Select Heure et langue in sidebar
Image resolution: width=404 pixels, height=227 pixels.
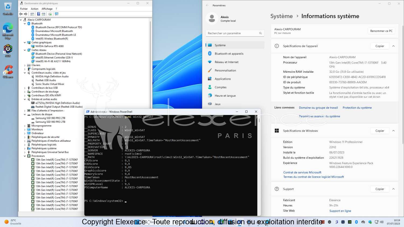(x=235, y=96)
